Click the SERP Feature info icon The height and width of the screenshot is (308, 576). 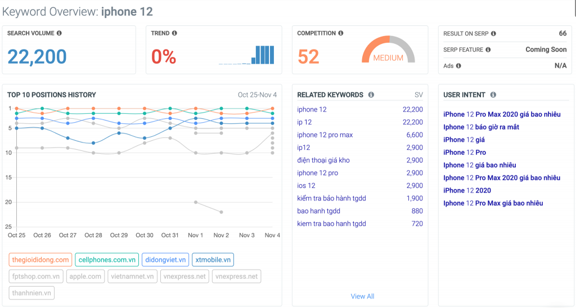(488, 50)
